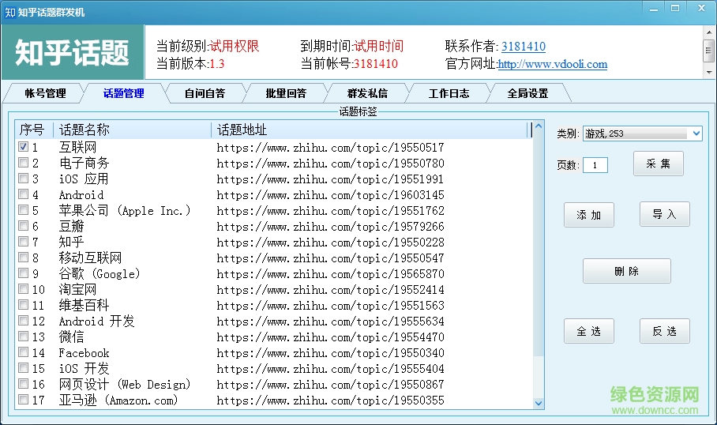This screenshot has width=717, height=425.
Task: Click the 知乎 app icon in title bar
Action: [9, 12]
